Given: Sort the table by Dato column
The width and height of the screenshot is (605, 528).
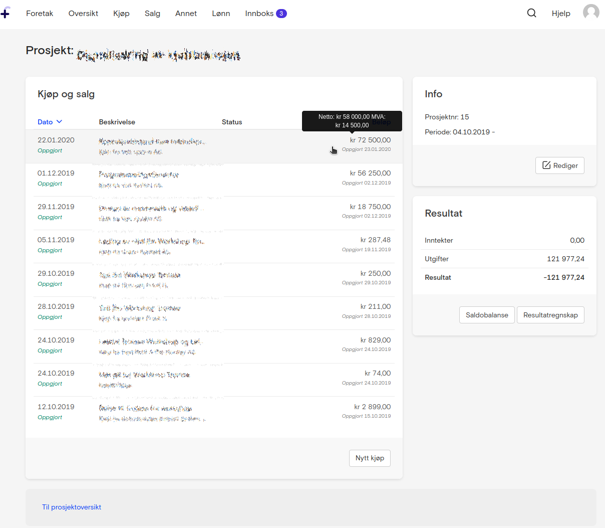Looking at the screenshot, I should (x=50, y=122).
